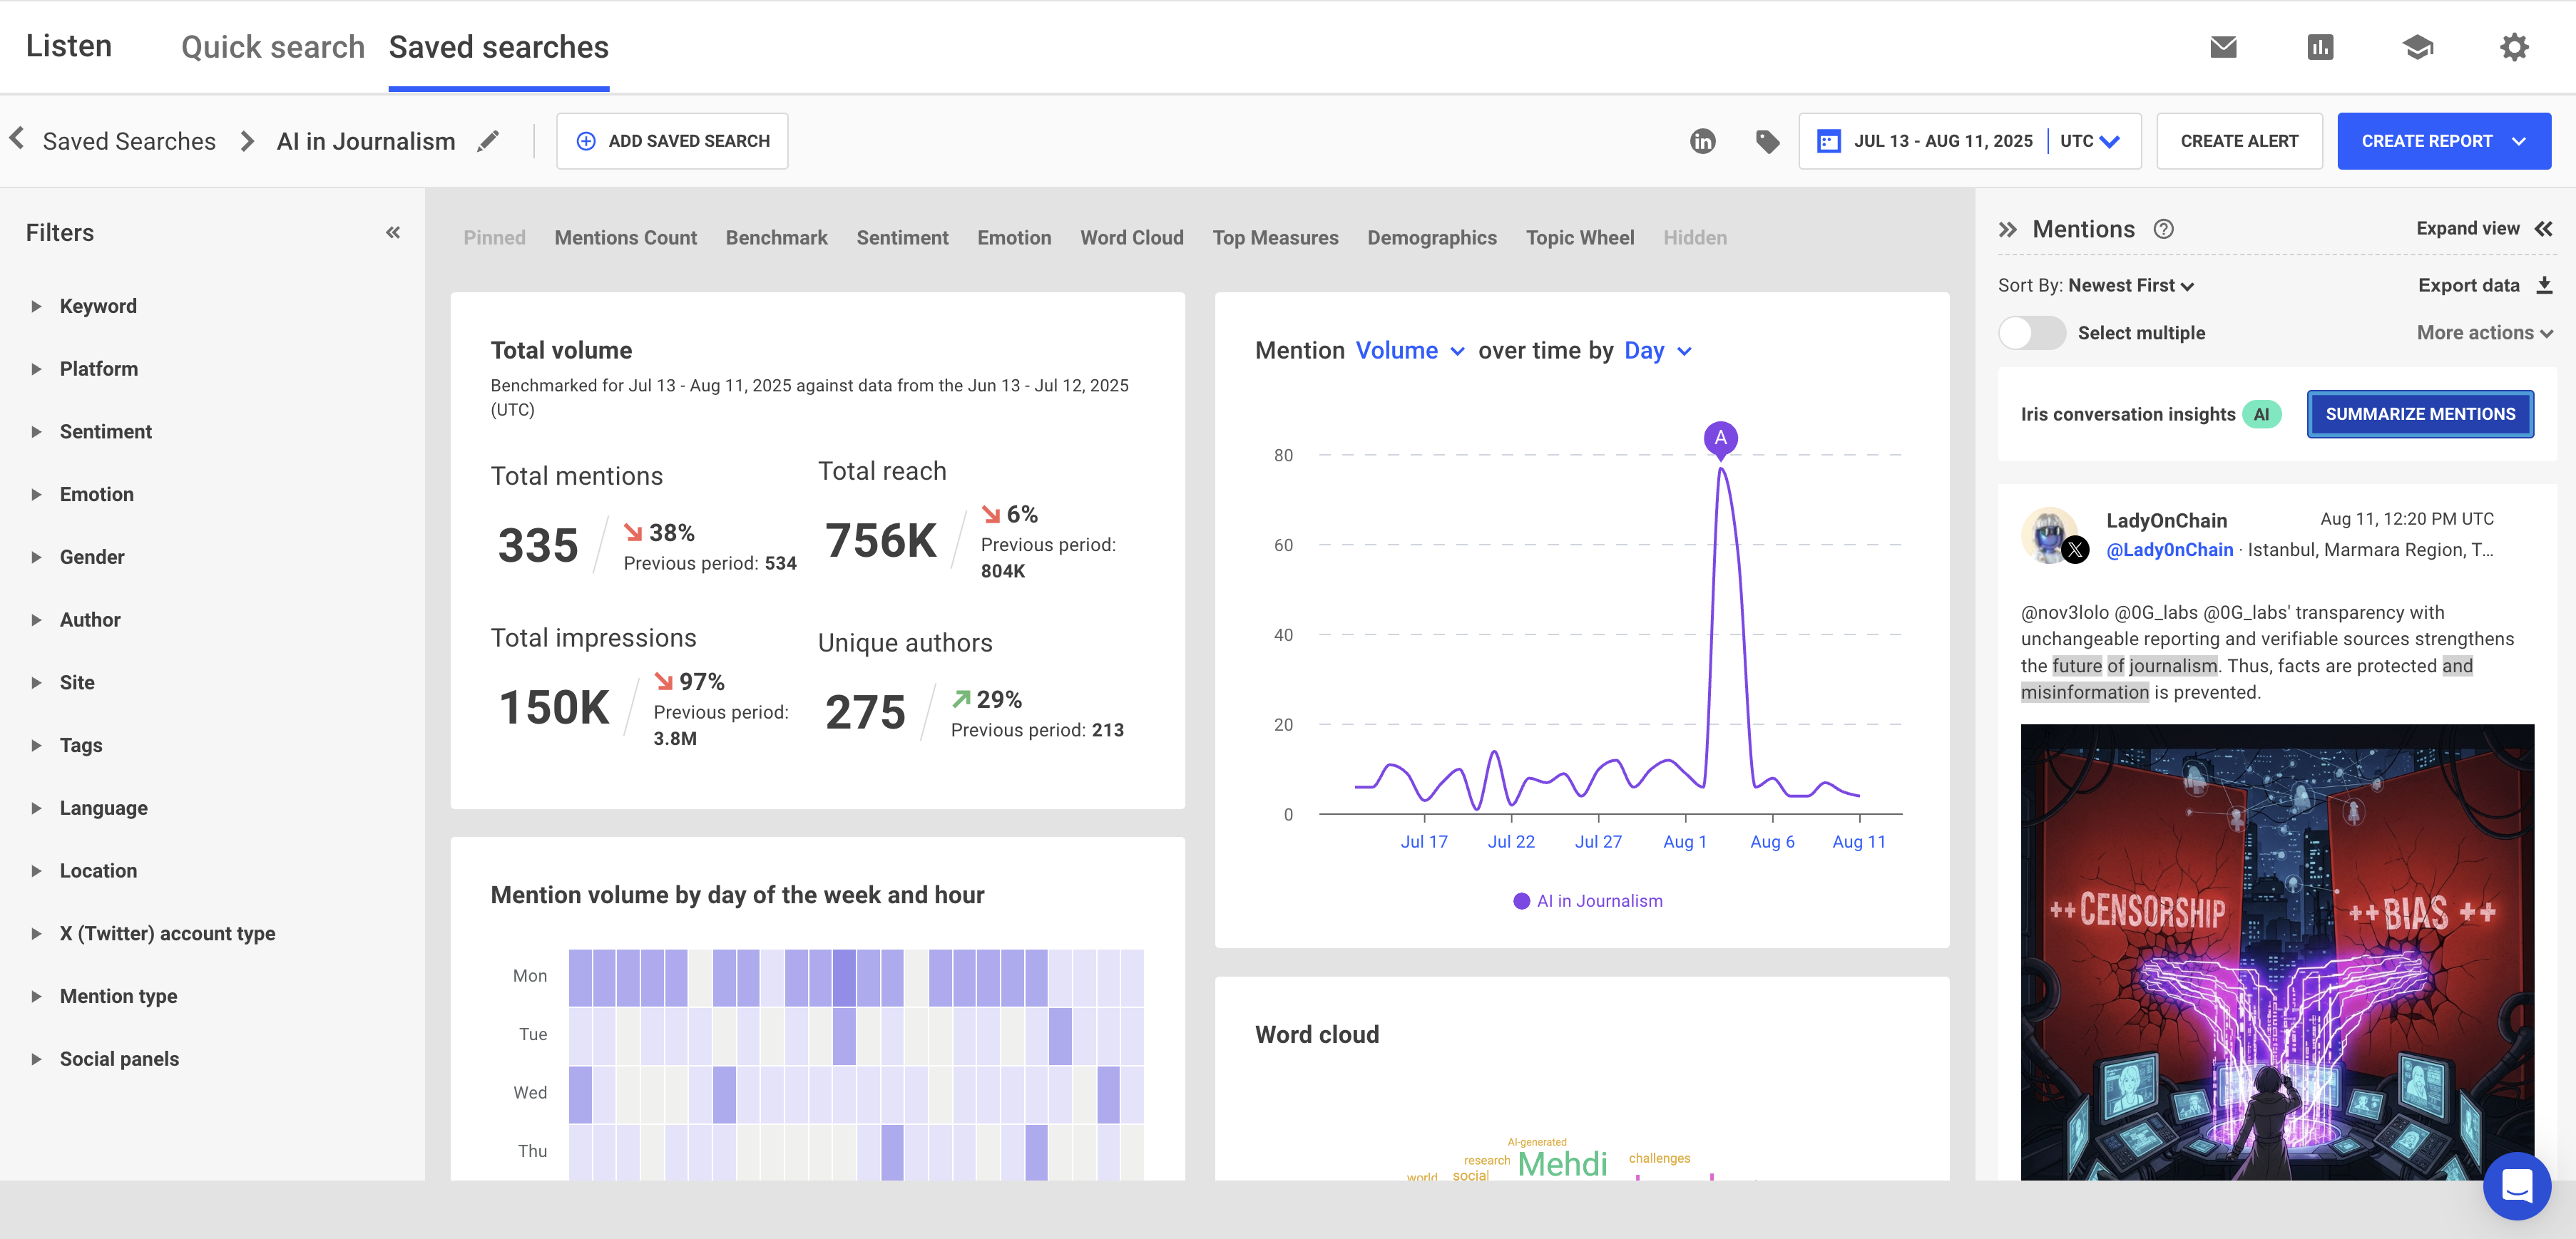Open the Mention Volume metric dropdown

[x=1410, y=351]
